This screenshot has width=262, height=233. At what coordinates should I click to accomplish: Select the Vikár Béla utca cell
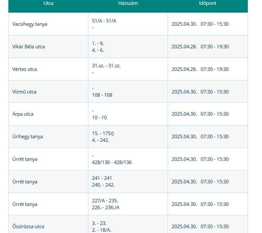click(28, 47)
